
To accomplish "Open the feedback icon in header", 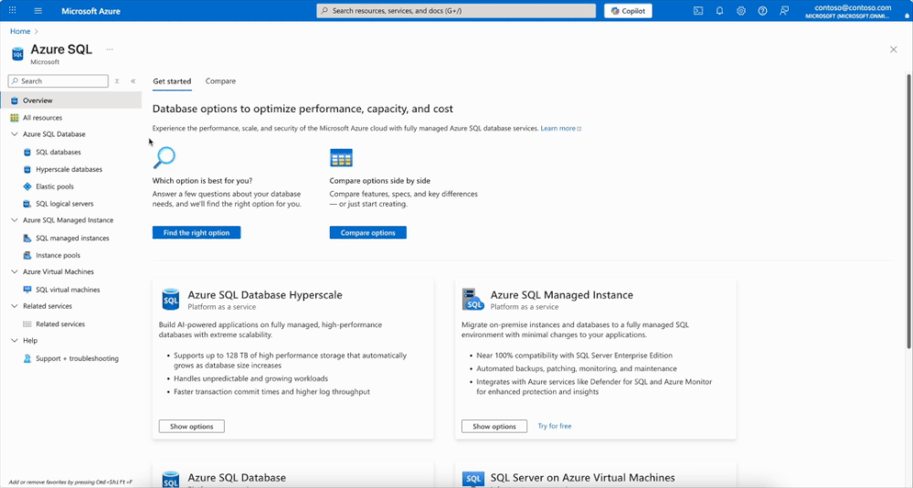I will tap(784, 10).
